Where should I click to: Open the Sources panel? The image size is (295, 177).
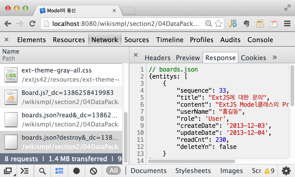point(137,40)
